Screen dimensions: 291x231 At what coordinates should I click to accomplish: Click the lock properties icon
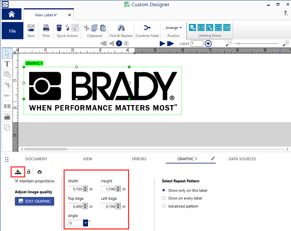[29, 172]
